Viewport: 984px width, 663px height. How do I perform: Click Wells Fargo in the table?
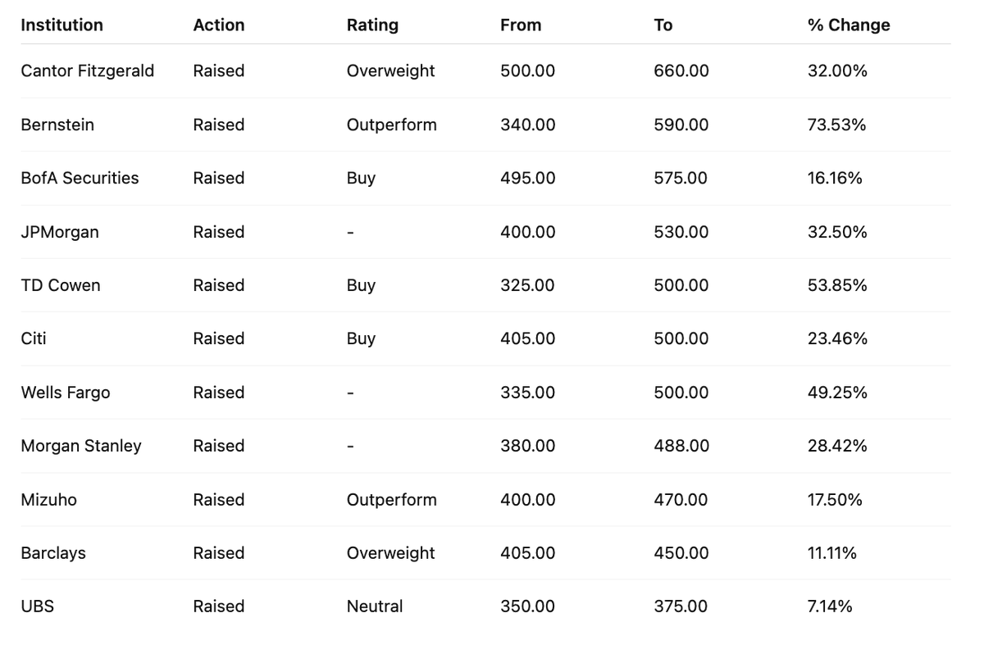[x=66, y=393]
